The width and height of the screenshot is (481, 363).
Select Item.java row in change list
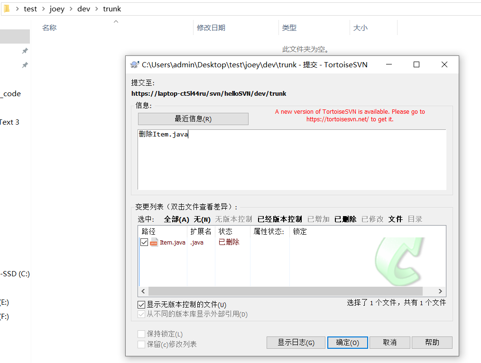coord(292,242)
